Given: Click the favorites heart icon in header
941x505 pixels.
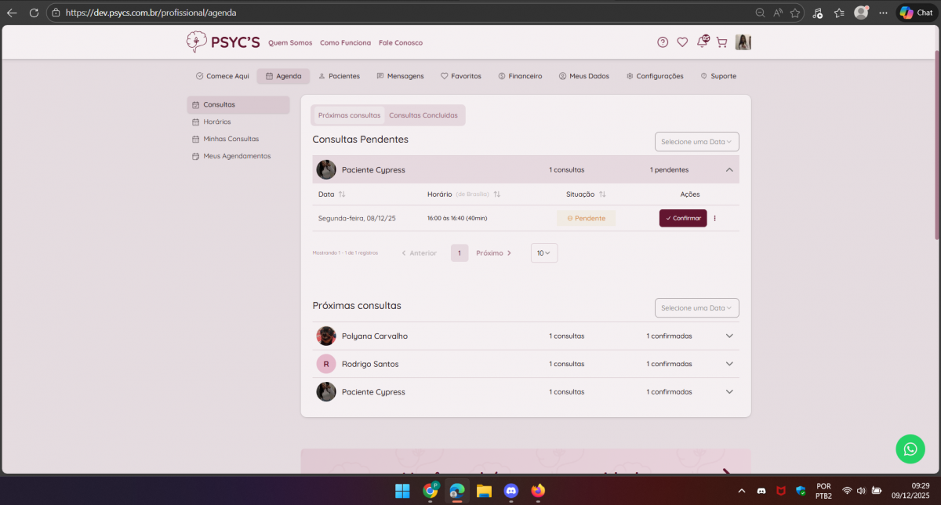Looking at the screenshot, I should (682, 42).
